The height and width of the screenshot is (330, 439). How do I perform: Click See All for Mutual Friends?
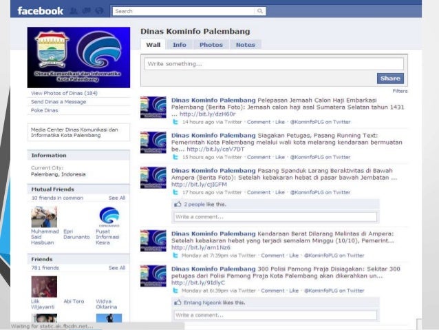tap(117, 198)
